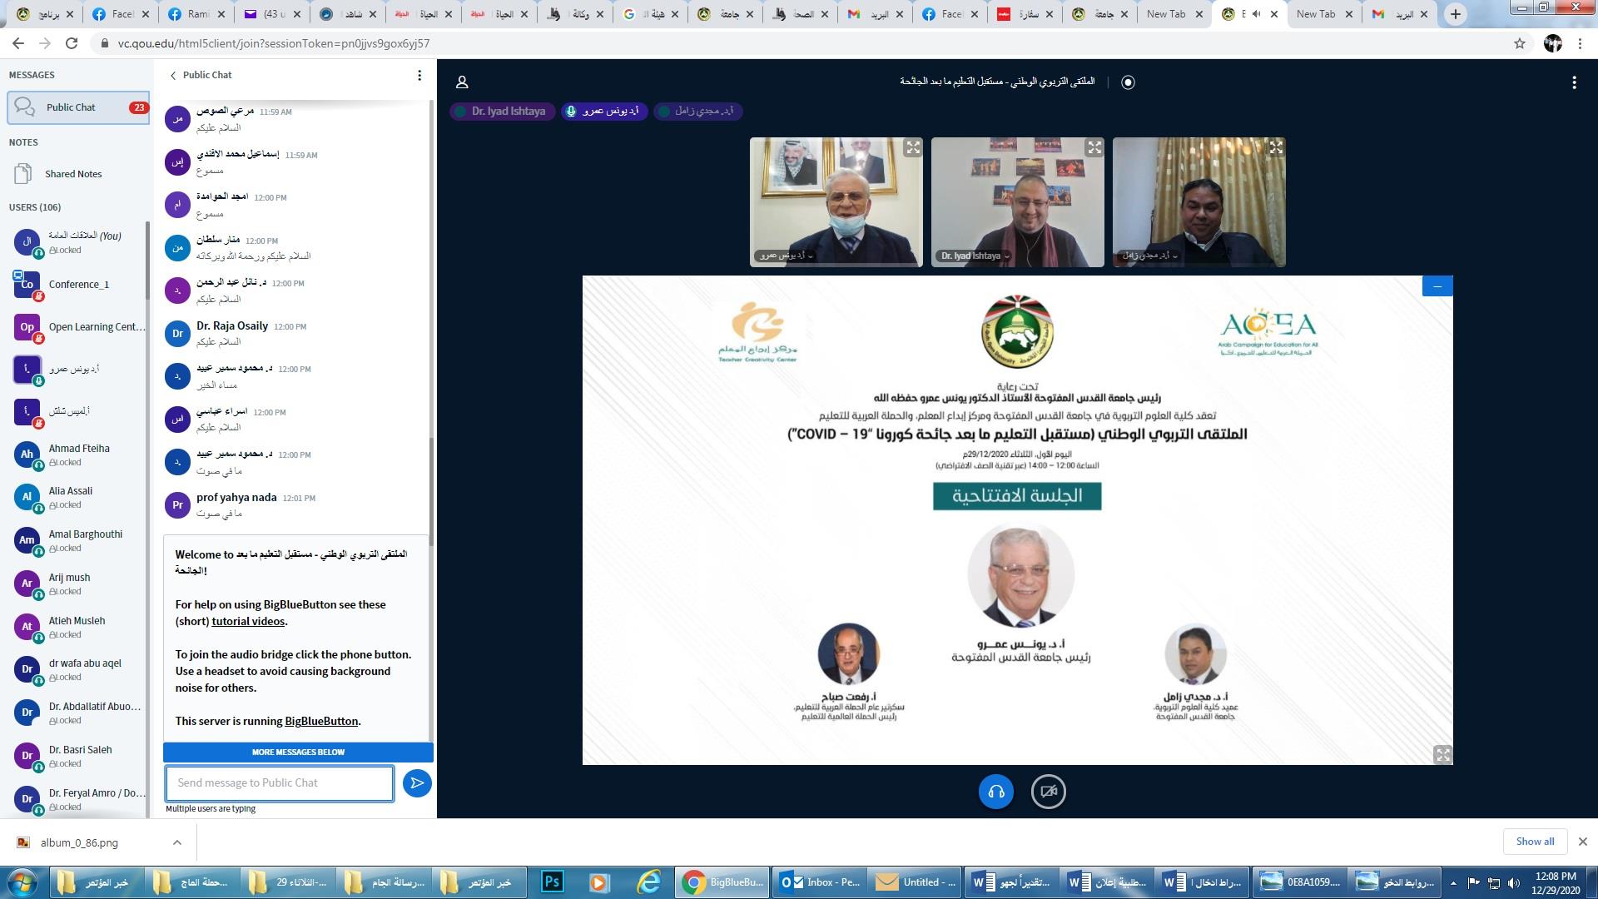Open meeting options menu top right
This screenshot has width=1598, height=899.
[x=1574, y=82]
